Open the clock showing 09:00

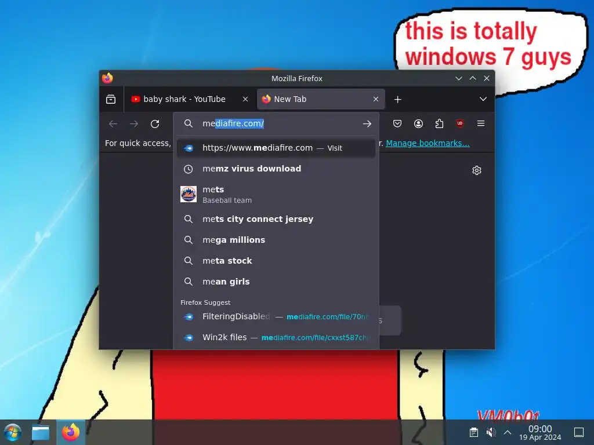pos(540,432)
